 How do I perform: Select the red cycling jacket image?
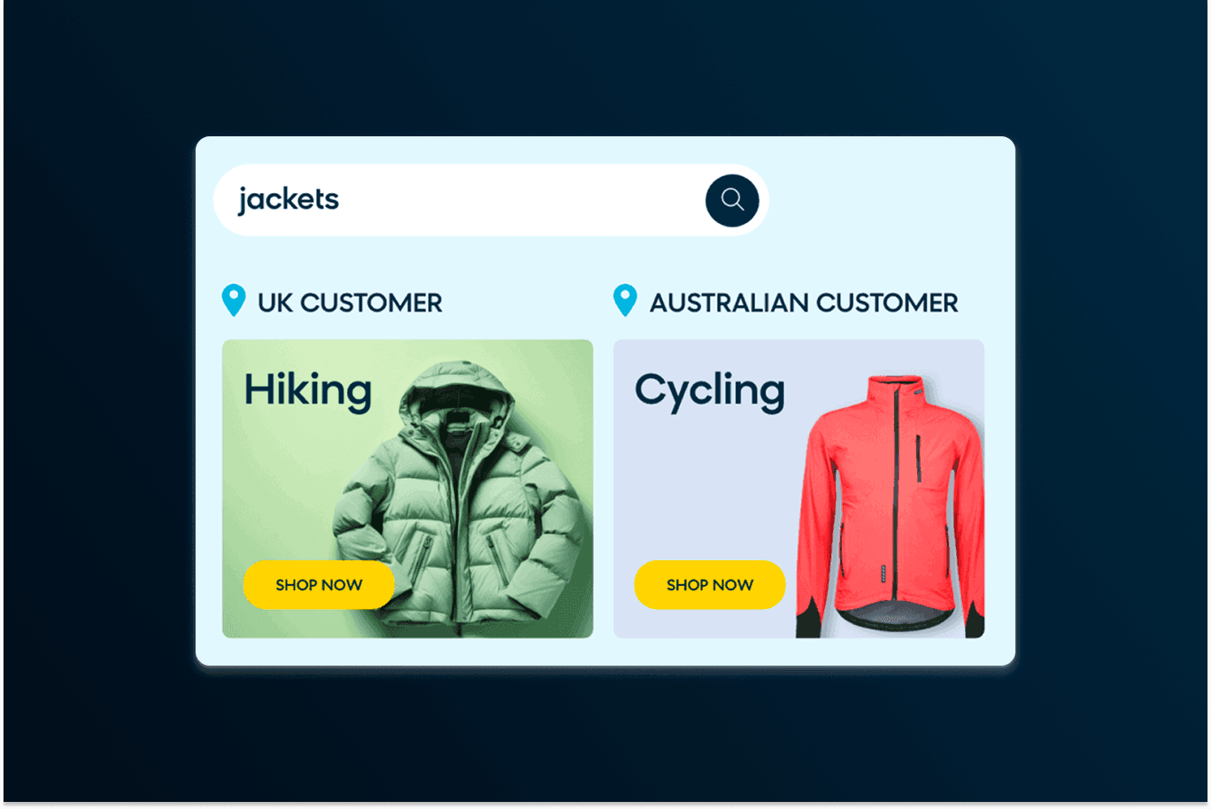click(x=890, y=505)
